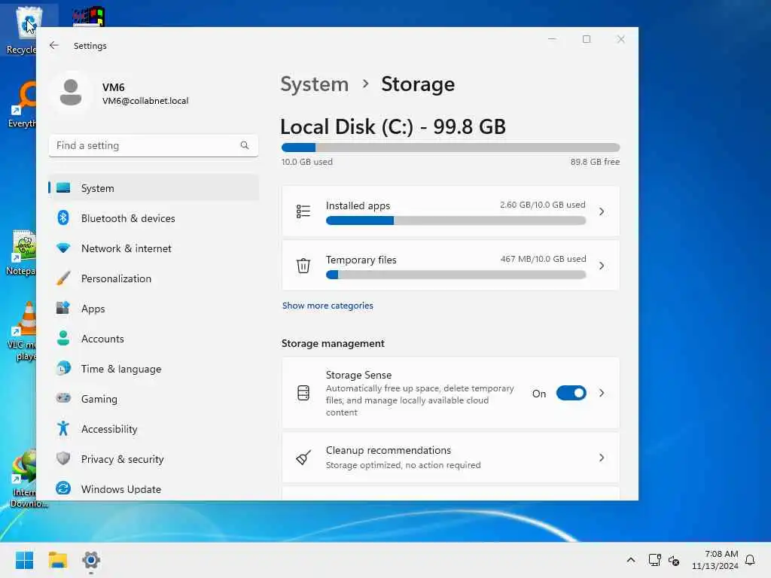Image resolution: width=771 pixels, height=578 pixels.
Task: Click the System monitor icon in sidebar
Action: pos(63,187)
